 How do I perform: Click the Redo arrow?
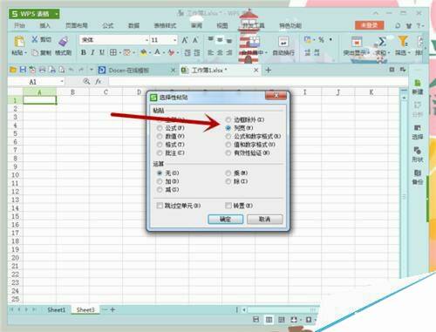81,70
